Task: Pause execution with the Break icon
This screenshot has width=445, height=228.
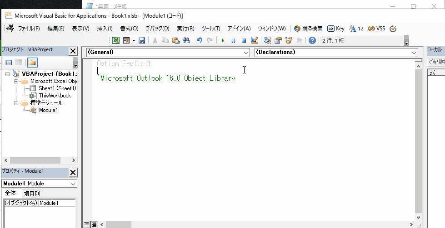Action: tap(233, 40)
